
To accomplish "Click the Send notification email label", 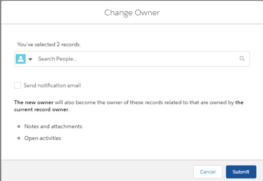I will 52,86.
